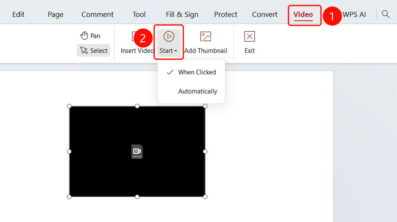
Task: Click the top-left resize handle of video
Action: tap(69, 106)
